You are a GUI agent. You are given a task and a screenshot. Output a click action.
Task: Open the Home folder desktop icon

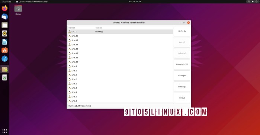pyautogui.click(x=18, y=10)
